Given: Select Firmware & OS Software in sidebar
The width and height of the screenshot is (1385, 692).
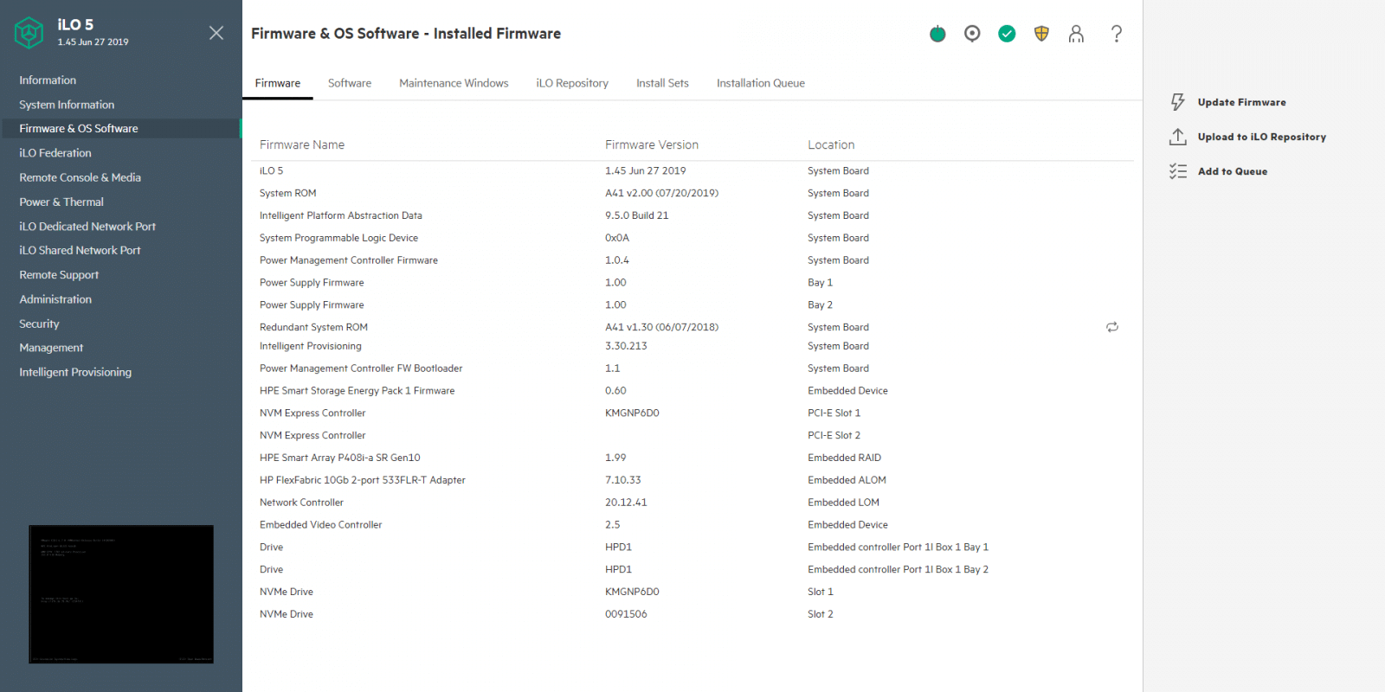Looking at the screenshot, I should pos(121,129).
